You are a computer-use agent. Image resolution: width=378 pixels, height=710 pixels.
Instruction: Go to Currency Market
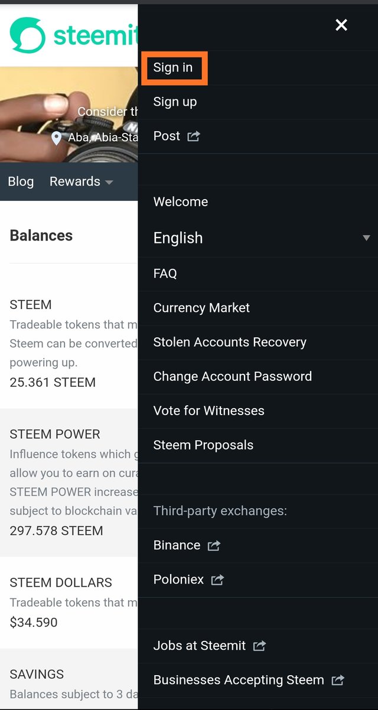tap(201, 308)
